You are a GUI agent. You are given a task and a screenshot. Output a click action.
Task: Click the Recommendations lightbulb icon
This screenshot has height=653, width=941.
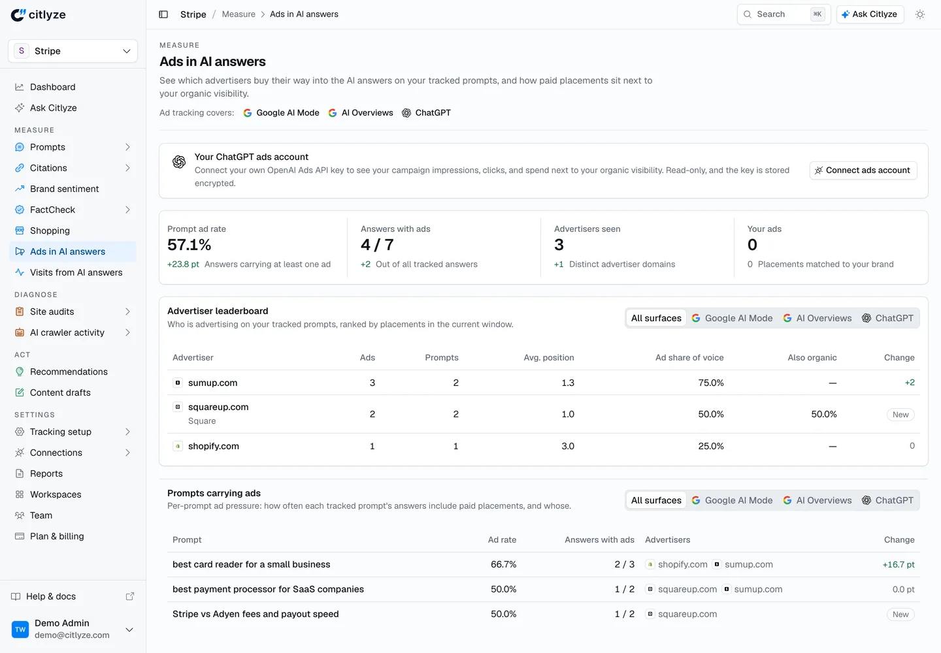(20, 372)
